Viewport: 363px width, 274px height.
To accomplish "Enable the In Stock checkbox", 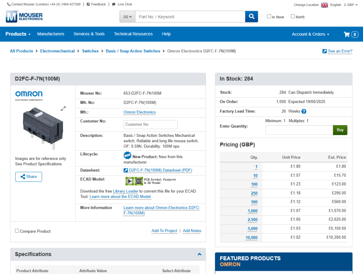I will pos(269,16).
